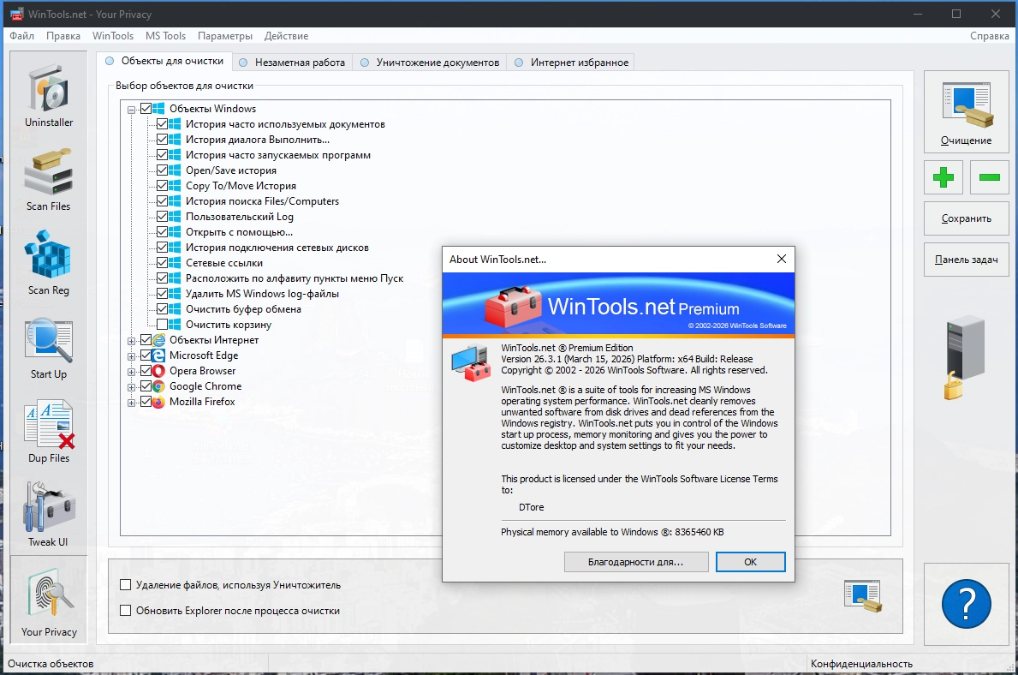Click the Очищение cleaning icon button
The height and width of the screenshot is (675, 1018).
[x=966, y=111]
